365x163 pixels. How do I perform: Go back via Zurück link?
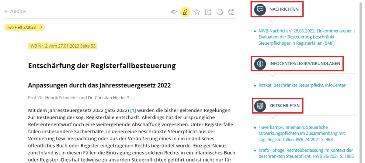tap(15, 12)
